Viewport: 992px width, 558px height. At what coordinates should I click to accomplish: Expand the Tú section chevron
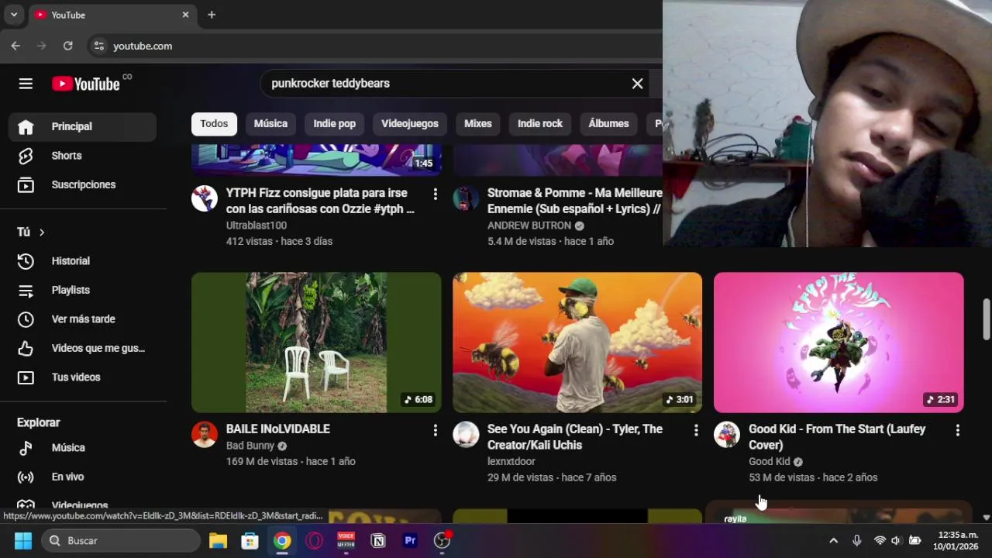coord(42,232)
